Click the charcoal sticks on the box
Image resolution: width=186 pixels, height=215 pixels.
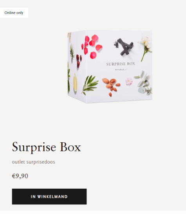[124, 46]
